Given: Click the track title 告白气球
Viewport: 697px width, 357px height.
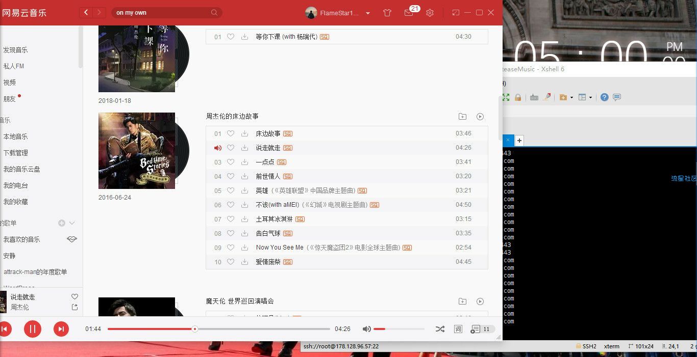Looking at the screenshot, I should 268,233.
